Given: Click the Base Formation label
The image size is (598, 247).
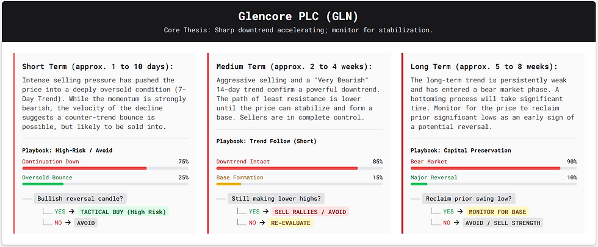Looking at the screenshot, I should [x=239, y=177].
